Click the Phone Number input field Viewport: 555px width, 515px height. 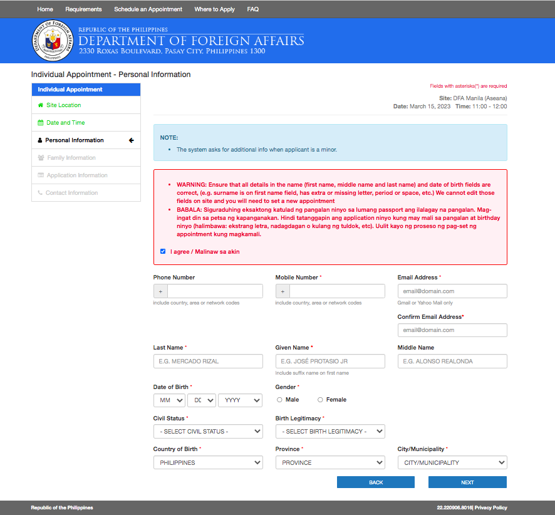point(215,291)
